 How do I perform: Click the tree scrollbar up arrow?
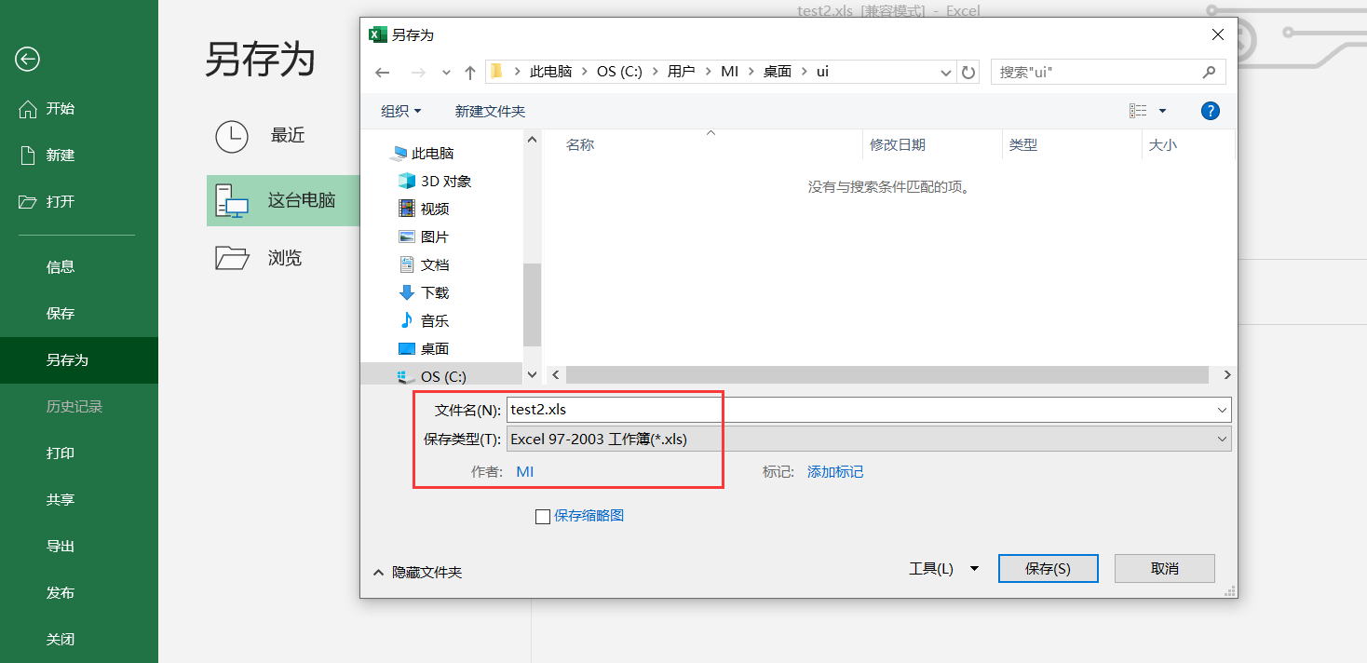pyautogui.click(x=533, y=140)
